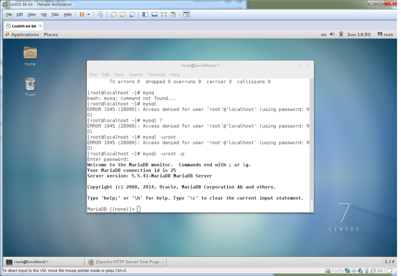This screenshot has height=276, width=401.
Task: Expand the power options dropdown arrow
Action: coord(88,15)
